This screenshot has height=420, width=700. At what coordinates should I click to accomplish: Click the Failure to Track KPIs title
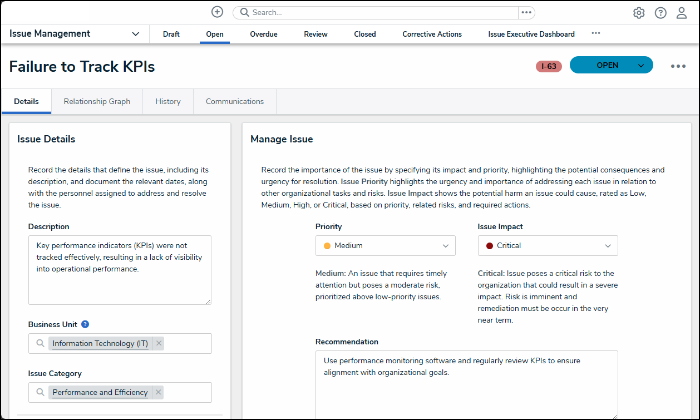click(x=82, y=67)
